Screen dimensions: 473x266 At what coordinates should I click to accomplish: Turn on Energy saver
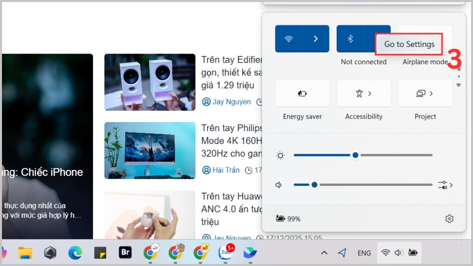[x=302, y=94]
